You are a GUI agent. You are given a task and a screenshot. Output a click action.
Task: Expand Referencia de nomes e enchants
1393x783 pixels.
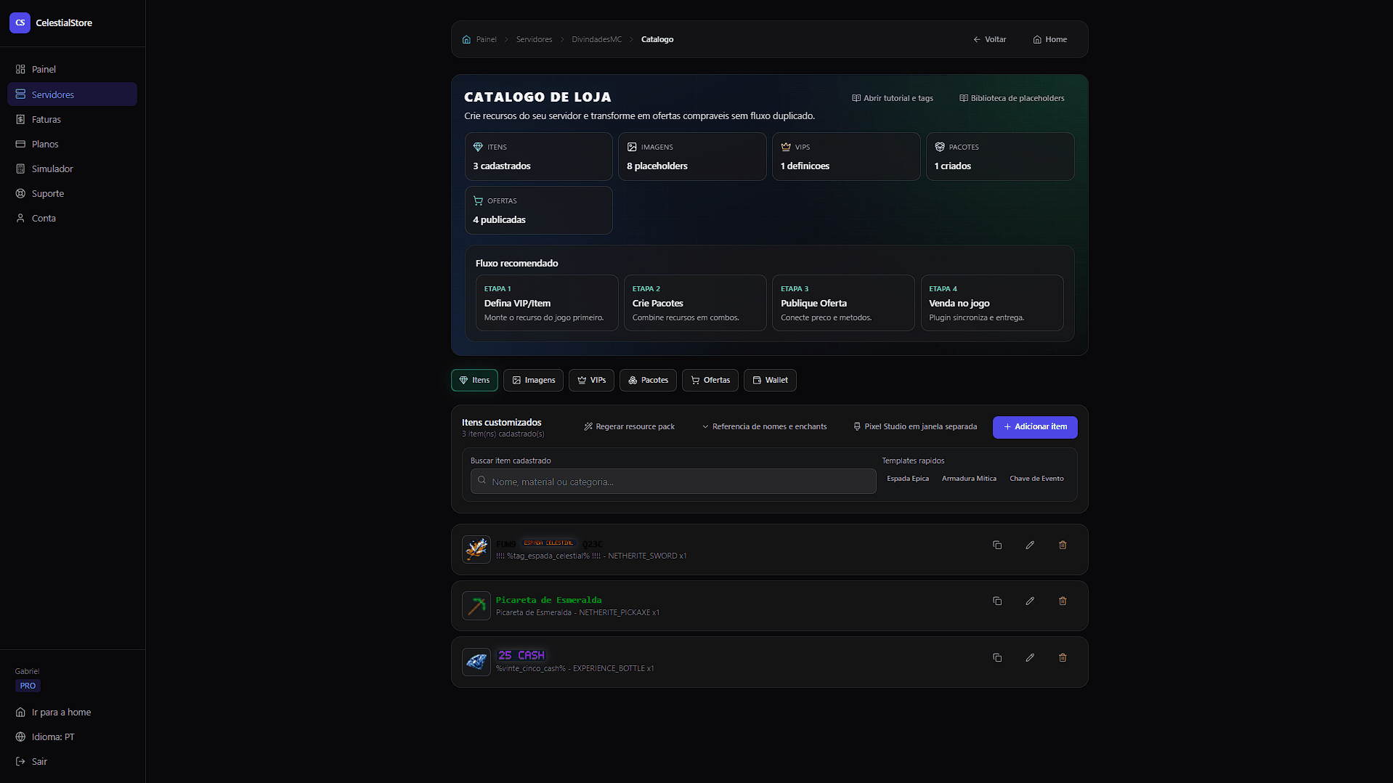[x=764, y=426]
